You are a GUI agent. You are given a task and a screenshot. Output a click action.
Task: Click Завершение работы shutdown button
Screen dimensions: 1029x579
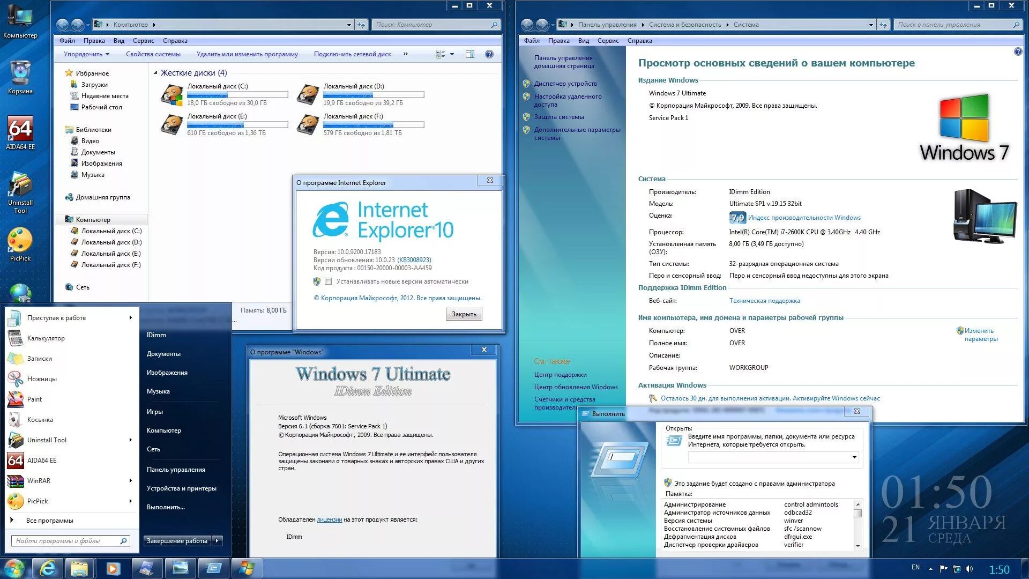pyautogui.click(x=177, y=541)
